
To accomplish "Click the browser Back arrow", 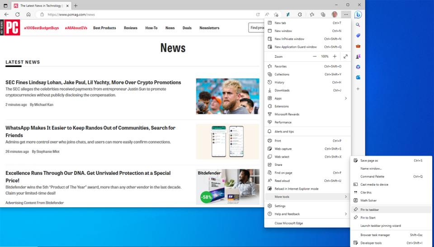I will 6,14.
